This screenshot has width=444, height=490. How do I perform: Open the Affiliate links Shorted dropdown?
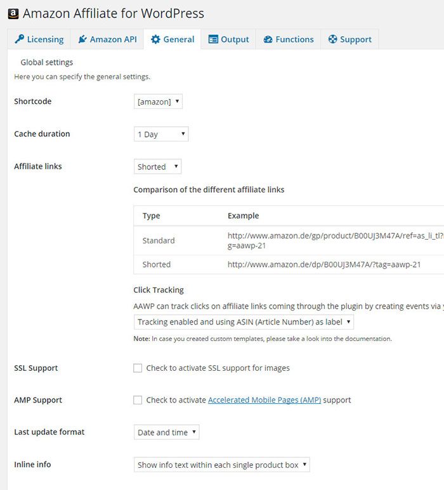(157, 167)
